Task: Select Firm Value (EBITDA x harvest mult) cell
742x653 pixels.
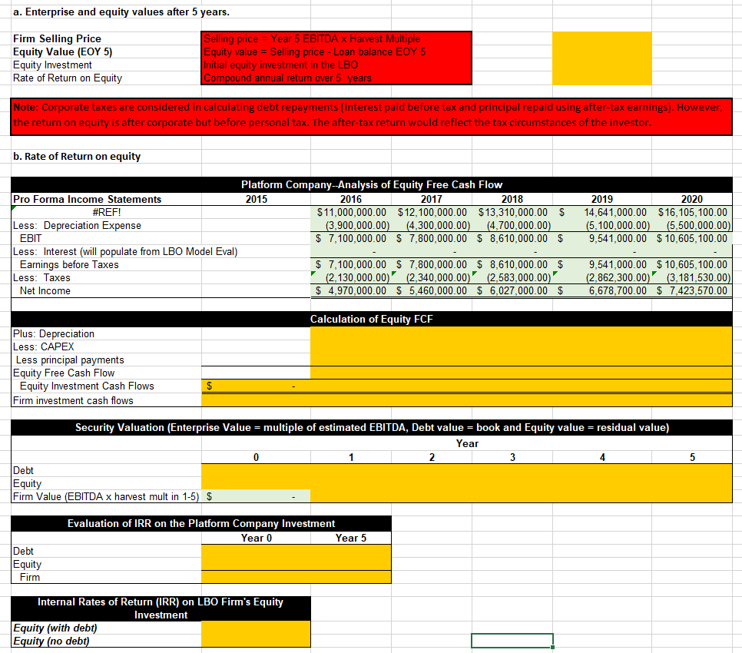Action: [x=256, y=496]
